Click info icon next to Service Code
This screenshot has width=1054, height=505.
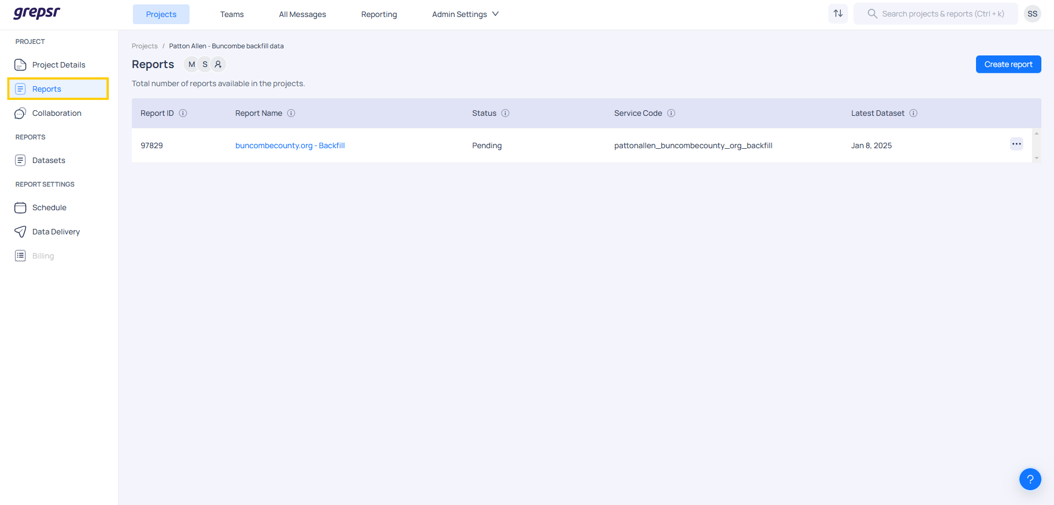671,113
